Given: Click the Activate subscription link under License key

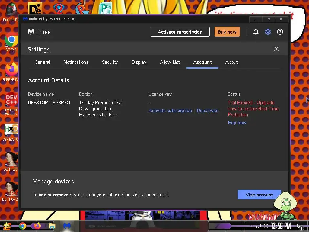Looking at the screenshot, I should (170, 111).
